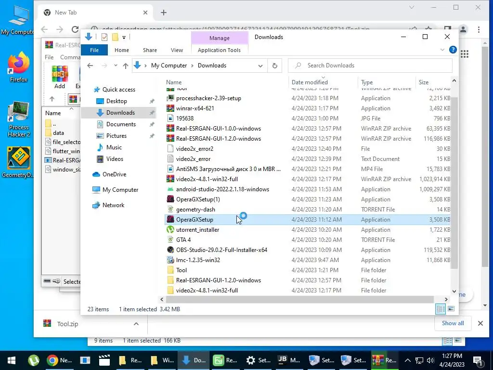Select the winrar-x64-621 installer icon
Image resolution: width=493 pixels, height=370 pixels.
pyautogui.click(x=170, y=108)
